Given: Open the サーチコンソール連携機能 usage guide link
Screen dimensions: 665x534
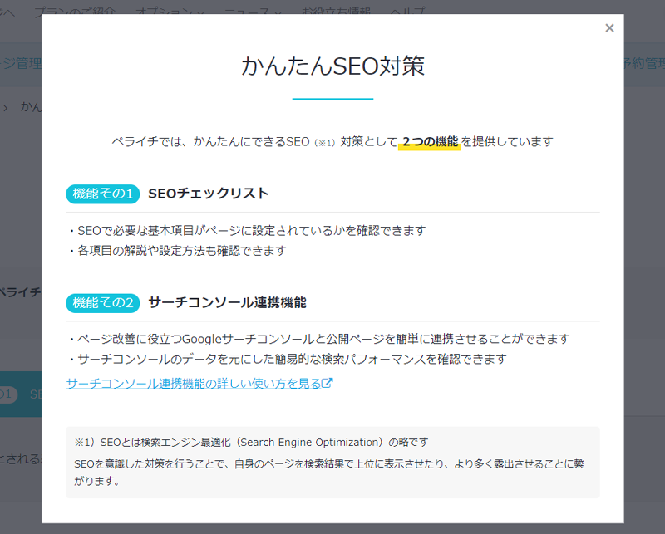Looking at the screenshot, I should (194, 384).
